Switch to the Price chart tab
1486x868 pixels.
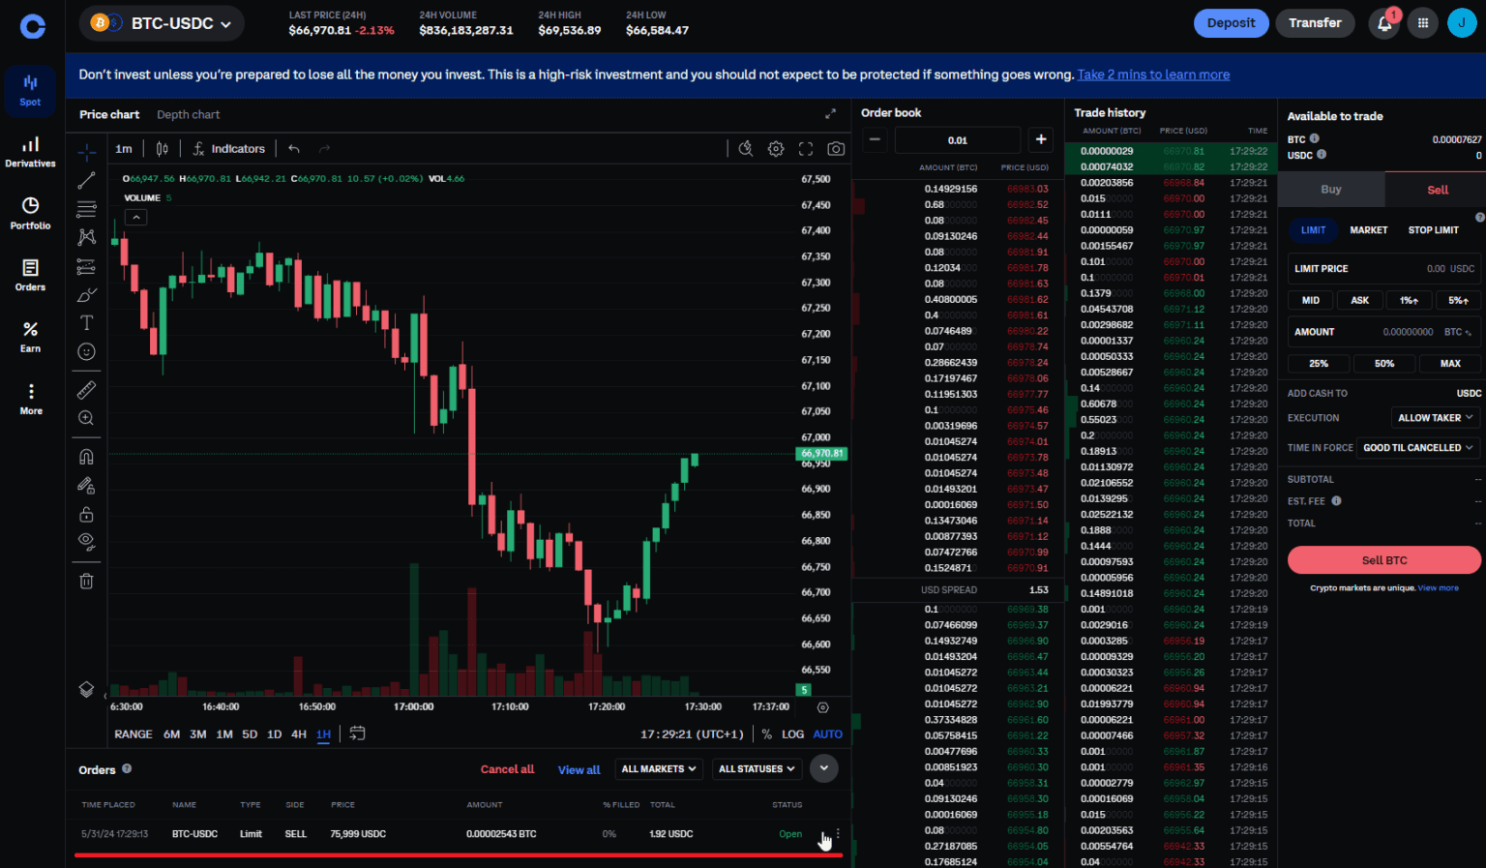click(109, 114)
